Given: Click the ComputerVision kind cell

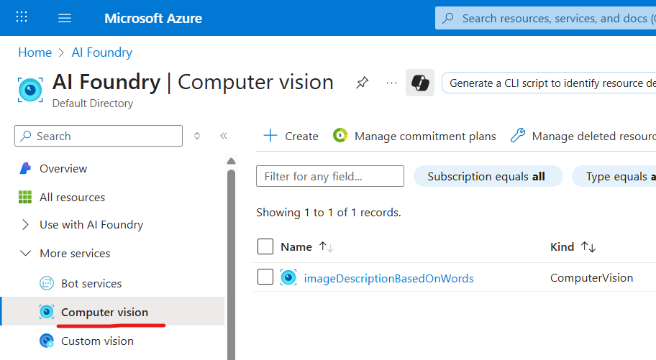Looking at the screenshot, I should (591, 277).
